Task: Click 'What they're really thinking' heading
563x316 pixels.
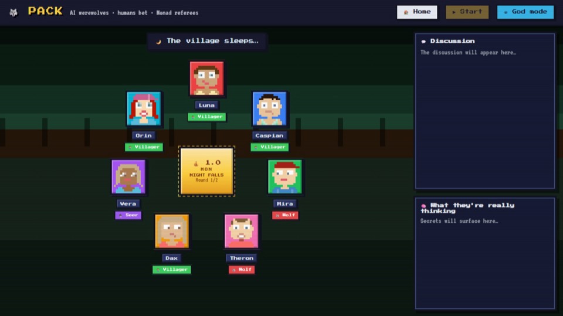Action: click(x=467, y=208)
